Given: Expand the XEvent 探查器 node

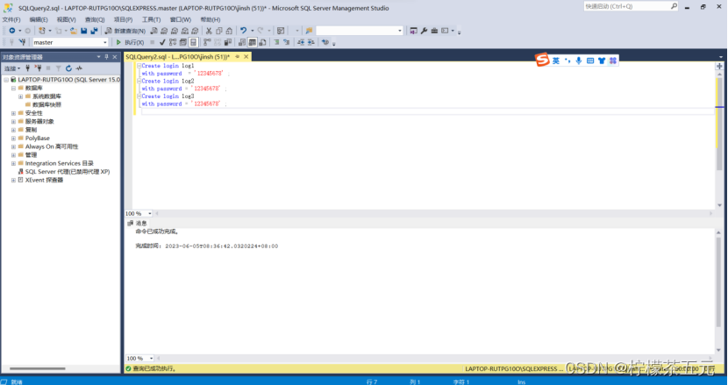Looking at the screenshot, I should click(x=13, y=180).
